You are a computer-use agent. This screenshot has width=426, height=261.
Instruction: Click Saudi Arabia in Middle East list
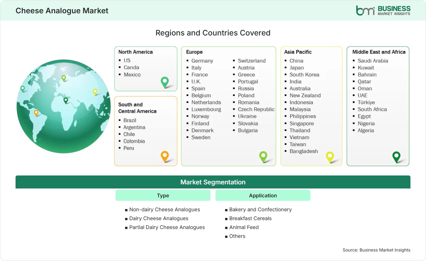373,60
